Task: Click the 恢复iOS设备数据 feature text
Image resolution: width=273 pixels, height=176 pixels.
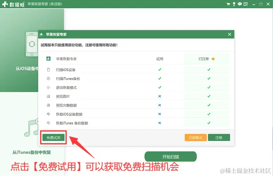Action: 69,114
